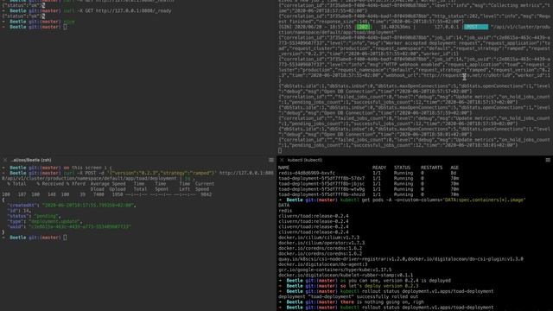The width and height of the screenshot is (553, 311).
Task: Open the kubectl pane hamburger menu
Action: point(548,160)
